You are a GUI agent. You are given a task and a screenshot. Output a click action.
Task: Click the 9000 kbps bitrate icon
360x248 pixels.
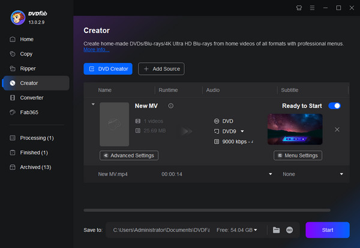click(x=217, y=141)
